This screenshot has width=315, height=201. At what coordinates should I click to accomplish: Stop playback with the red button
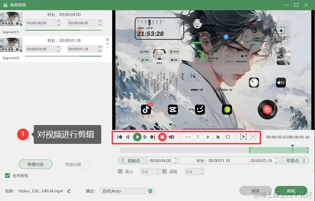[162, 137]
